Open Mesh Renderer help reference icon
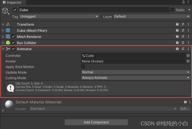Viewport: 192px width, 129px height. 177,36
